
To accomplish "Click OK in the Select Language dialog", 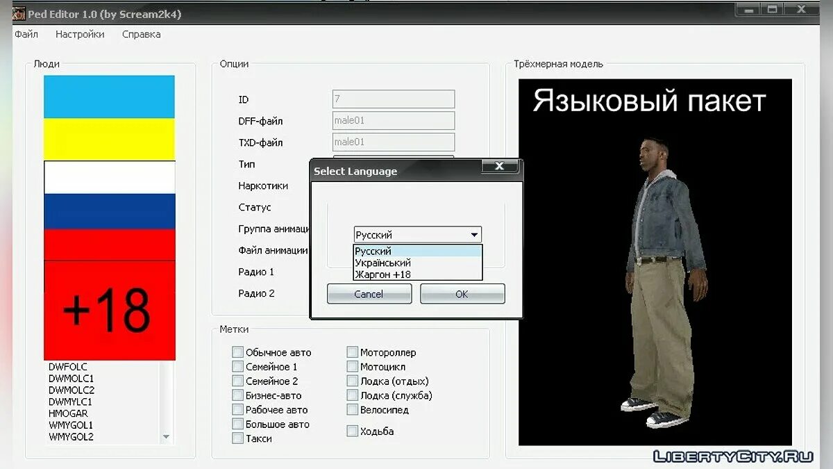I will pos(462,293).
